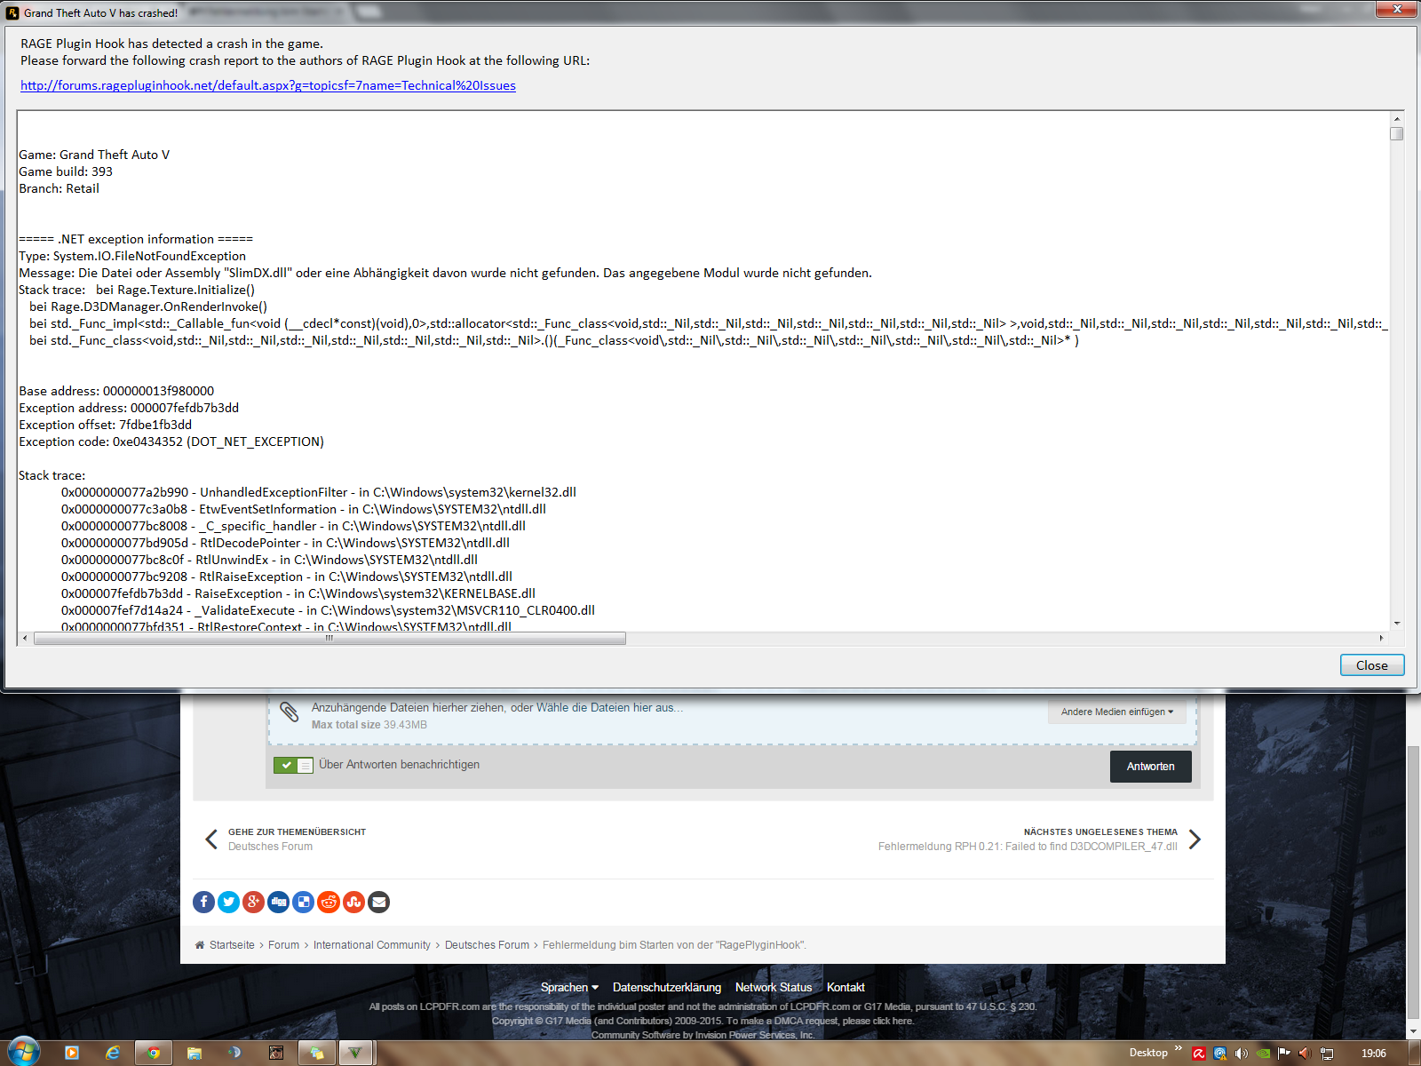Open the Windows Start menu
Screen dimensions: 1421x1066
[22, 1053]
